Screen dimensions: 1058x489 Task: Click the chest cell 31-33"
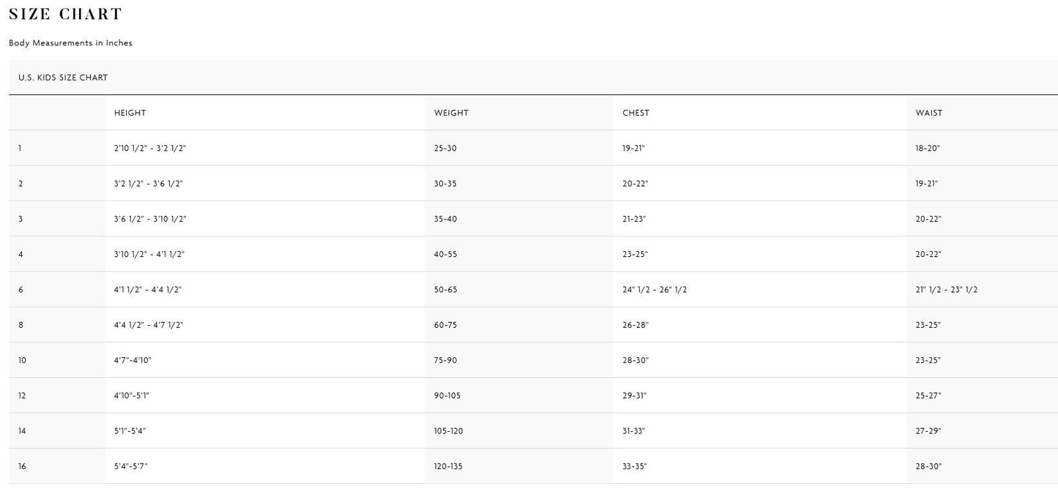pyautogui.click(x=634, y=431)
